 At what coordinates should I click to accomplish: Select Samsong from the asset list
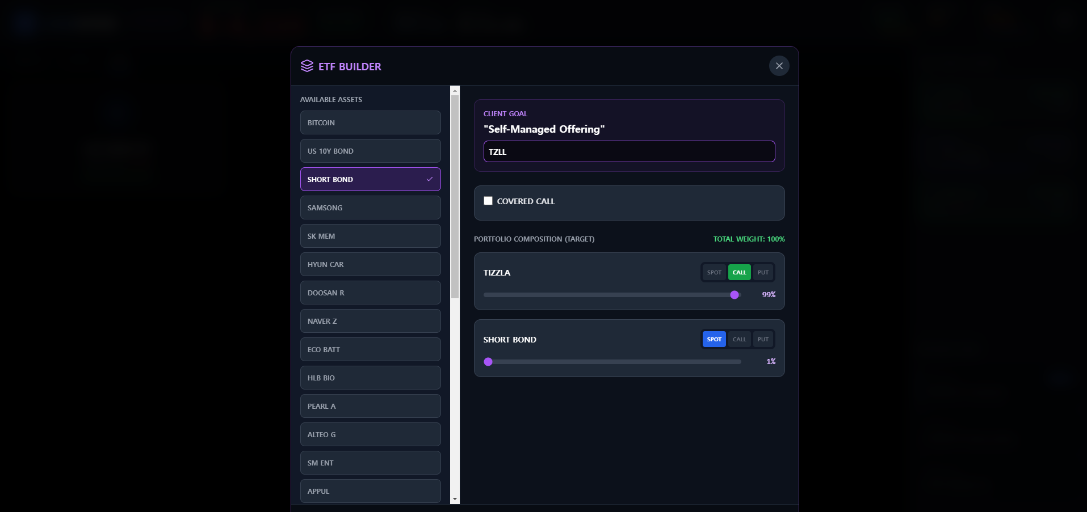pos(370,208)
